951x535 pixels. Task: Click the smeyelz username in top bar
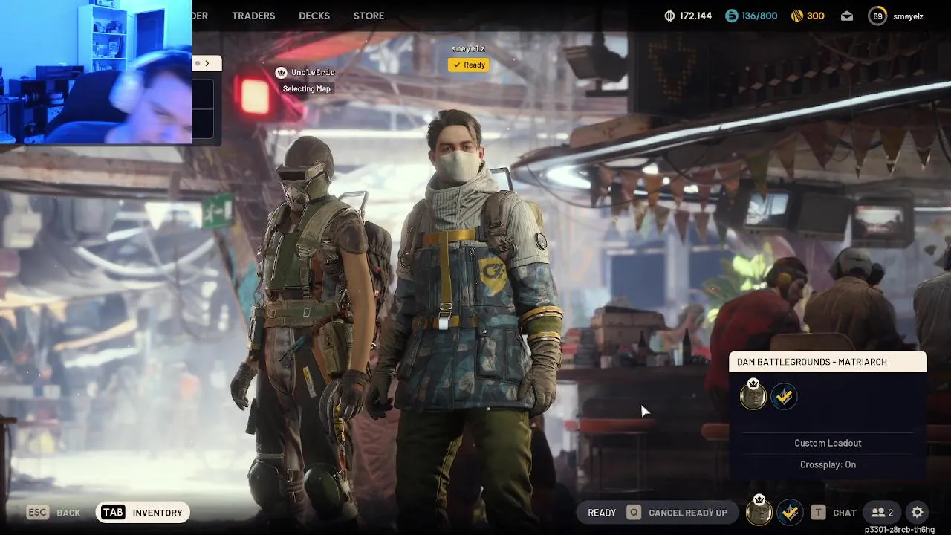tap(908, 16)
